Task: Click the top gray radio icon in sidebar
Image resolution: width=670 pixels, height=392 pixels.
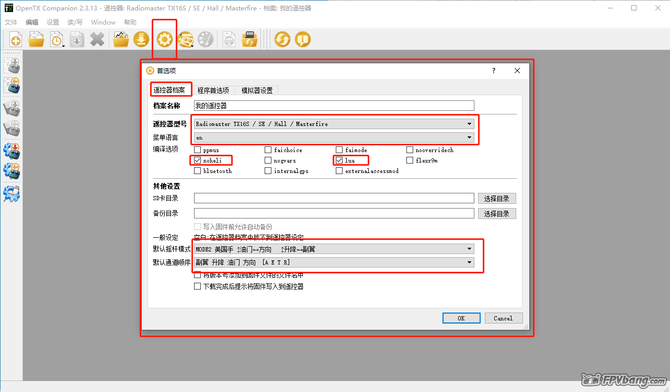Action: click(12, 65)
